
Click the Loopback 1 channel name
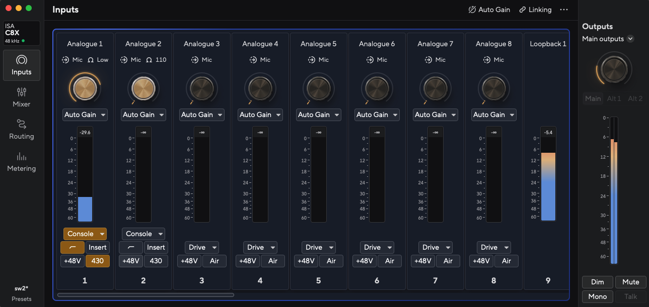(x=548, y=44)
